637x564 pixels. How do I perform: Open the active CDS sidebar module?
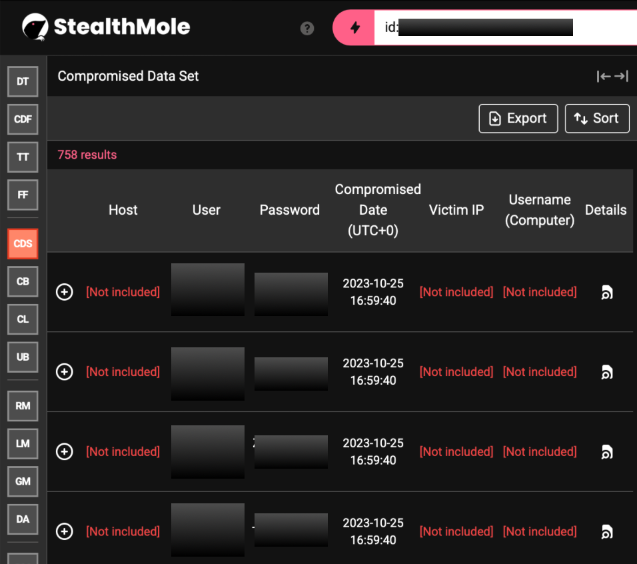[x=23, y=243]
